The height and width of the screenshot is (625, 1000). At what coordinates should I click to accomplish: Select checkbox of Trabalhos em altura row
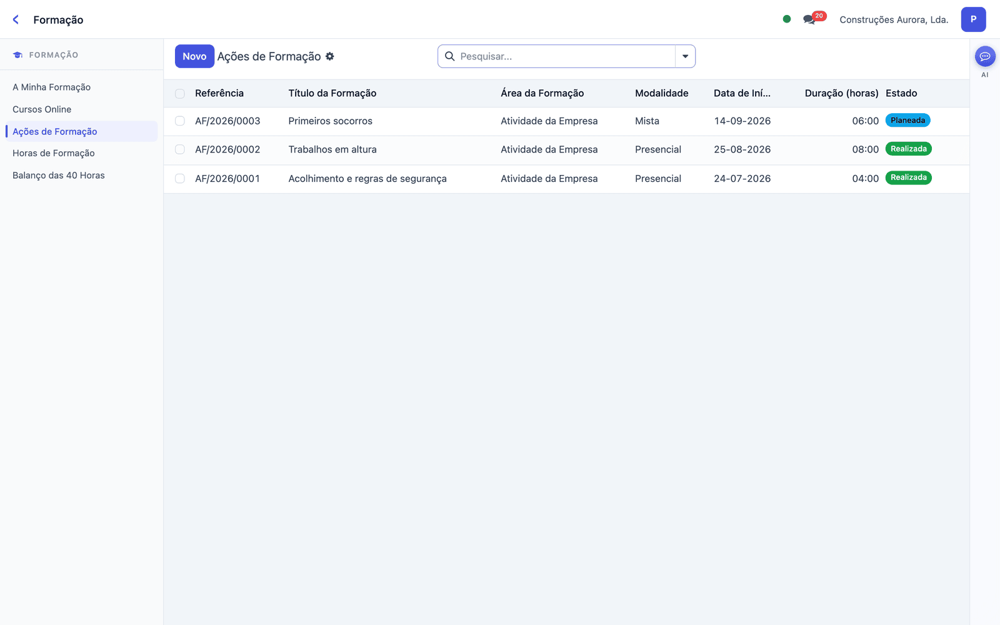[180, 149]
